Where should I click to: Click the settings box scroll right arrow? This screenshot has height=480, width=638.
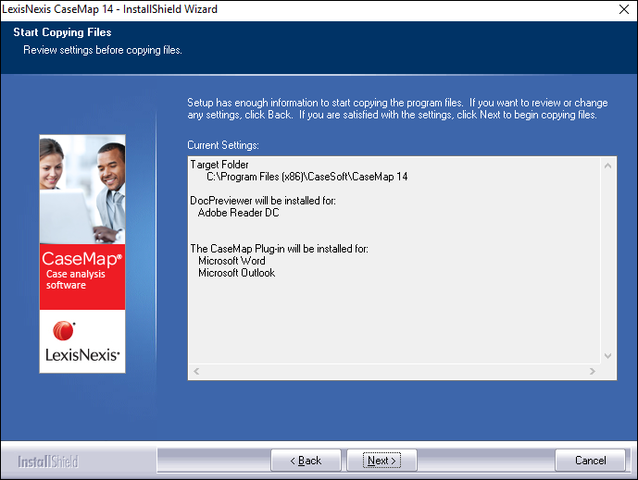(x=593, y=371)
